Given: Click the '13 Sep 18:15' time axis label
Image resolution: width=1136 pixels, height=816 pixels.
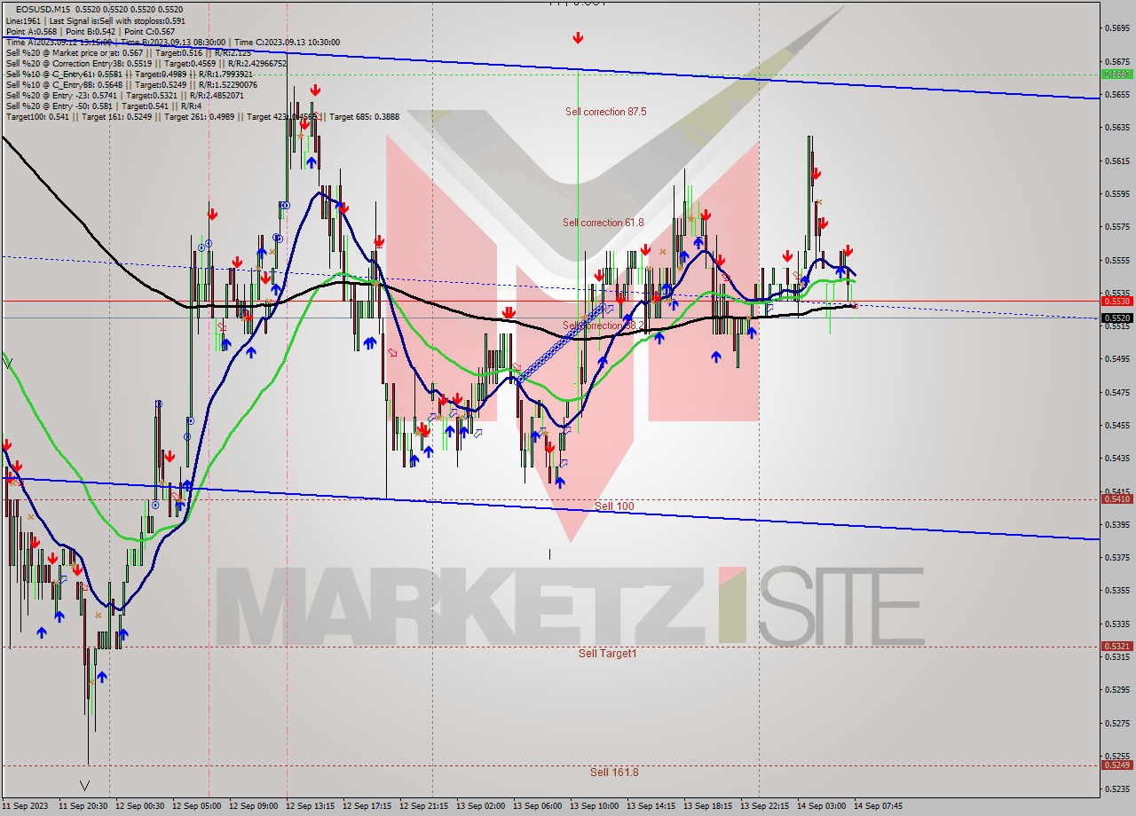Looking at the screenshot, I should click(708, 806).
